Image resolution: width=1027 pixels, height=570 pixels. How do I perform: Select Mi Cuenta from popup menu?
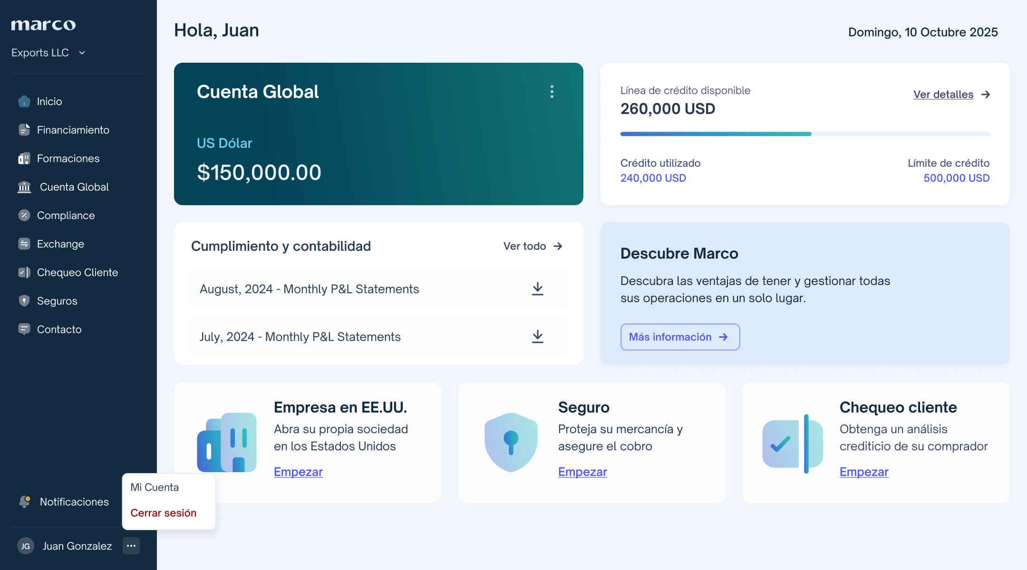[x=155, y=487]
